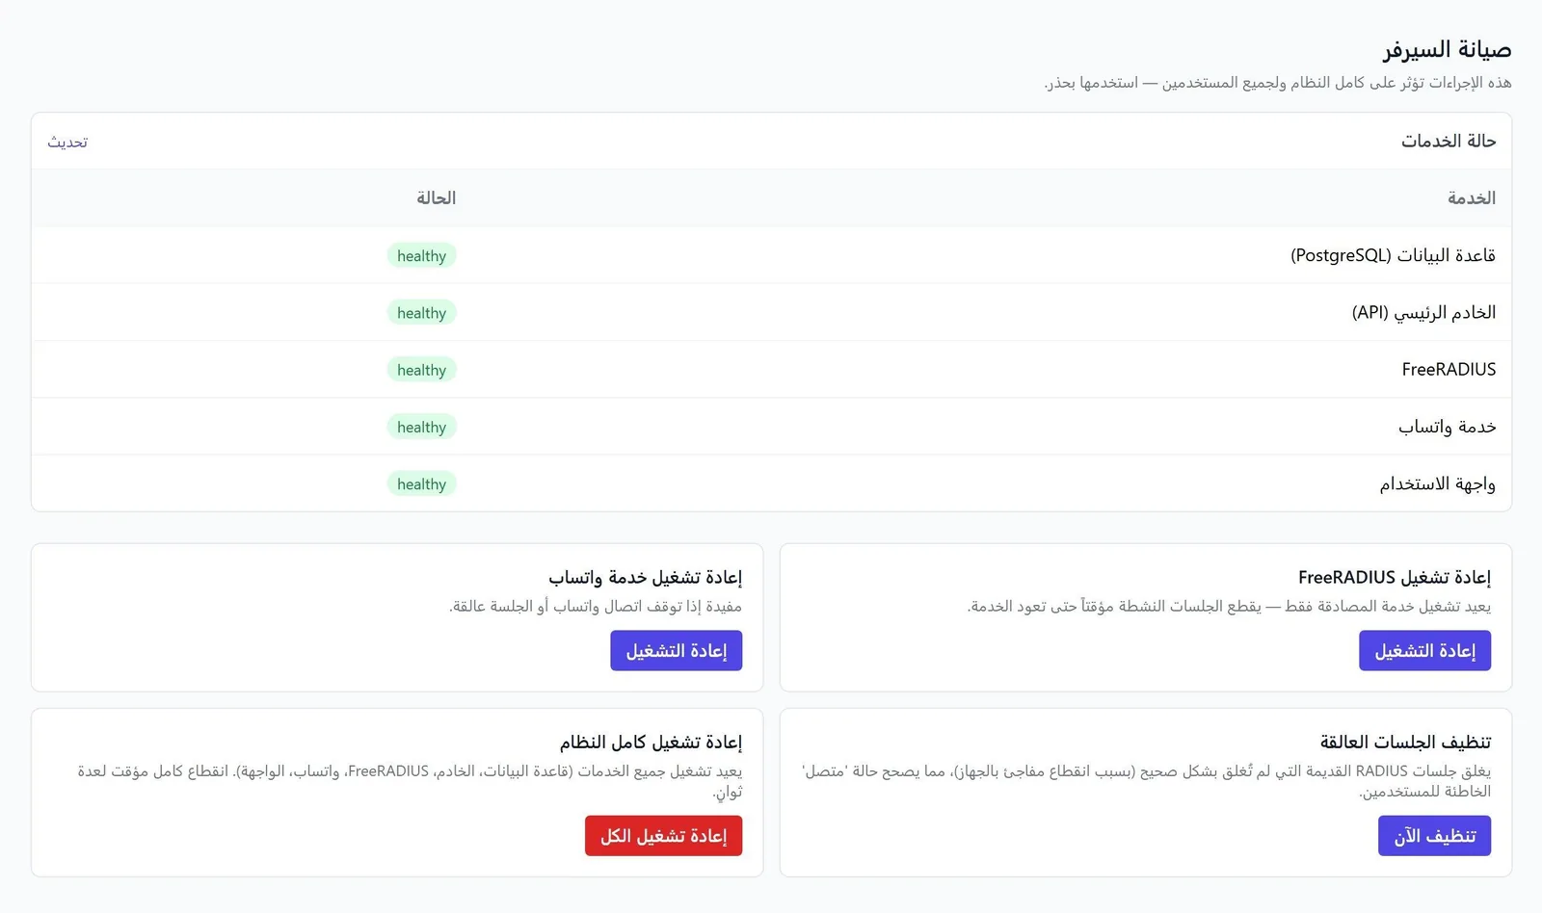Click the page subtitle warning about system-wide actions
Viewport: 1542px width, 913px height.
click(1278, 83)
